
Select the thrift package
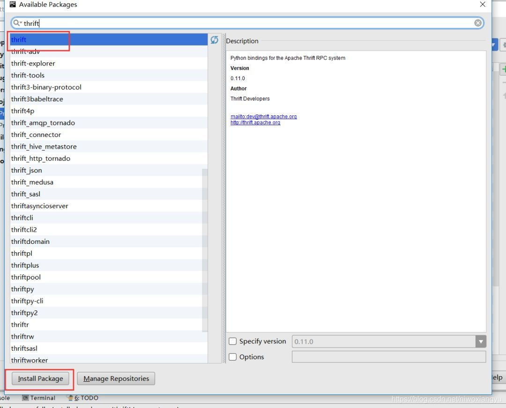[109, 39]
